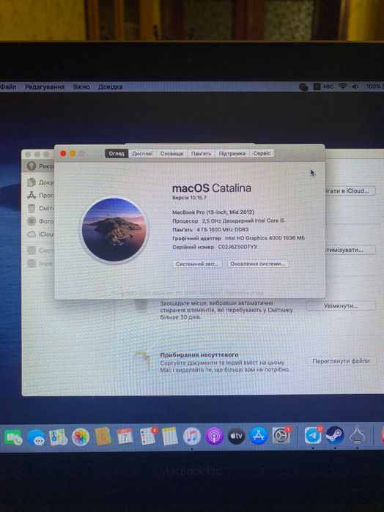Launch Steam from the Dock
The width and height of the screenshot is (384, 512).
335,435
